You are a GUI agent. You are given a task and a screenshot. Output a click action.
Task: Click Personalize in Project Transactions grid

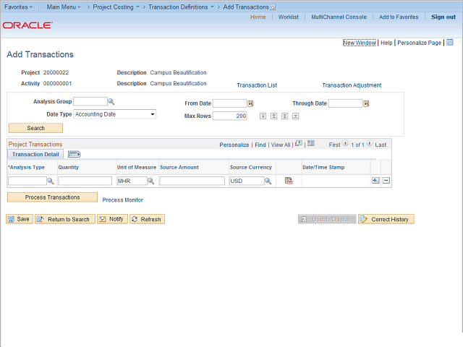tap(234, 145)
